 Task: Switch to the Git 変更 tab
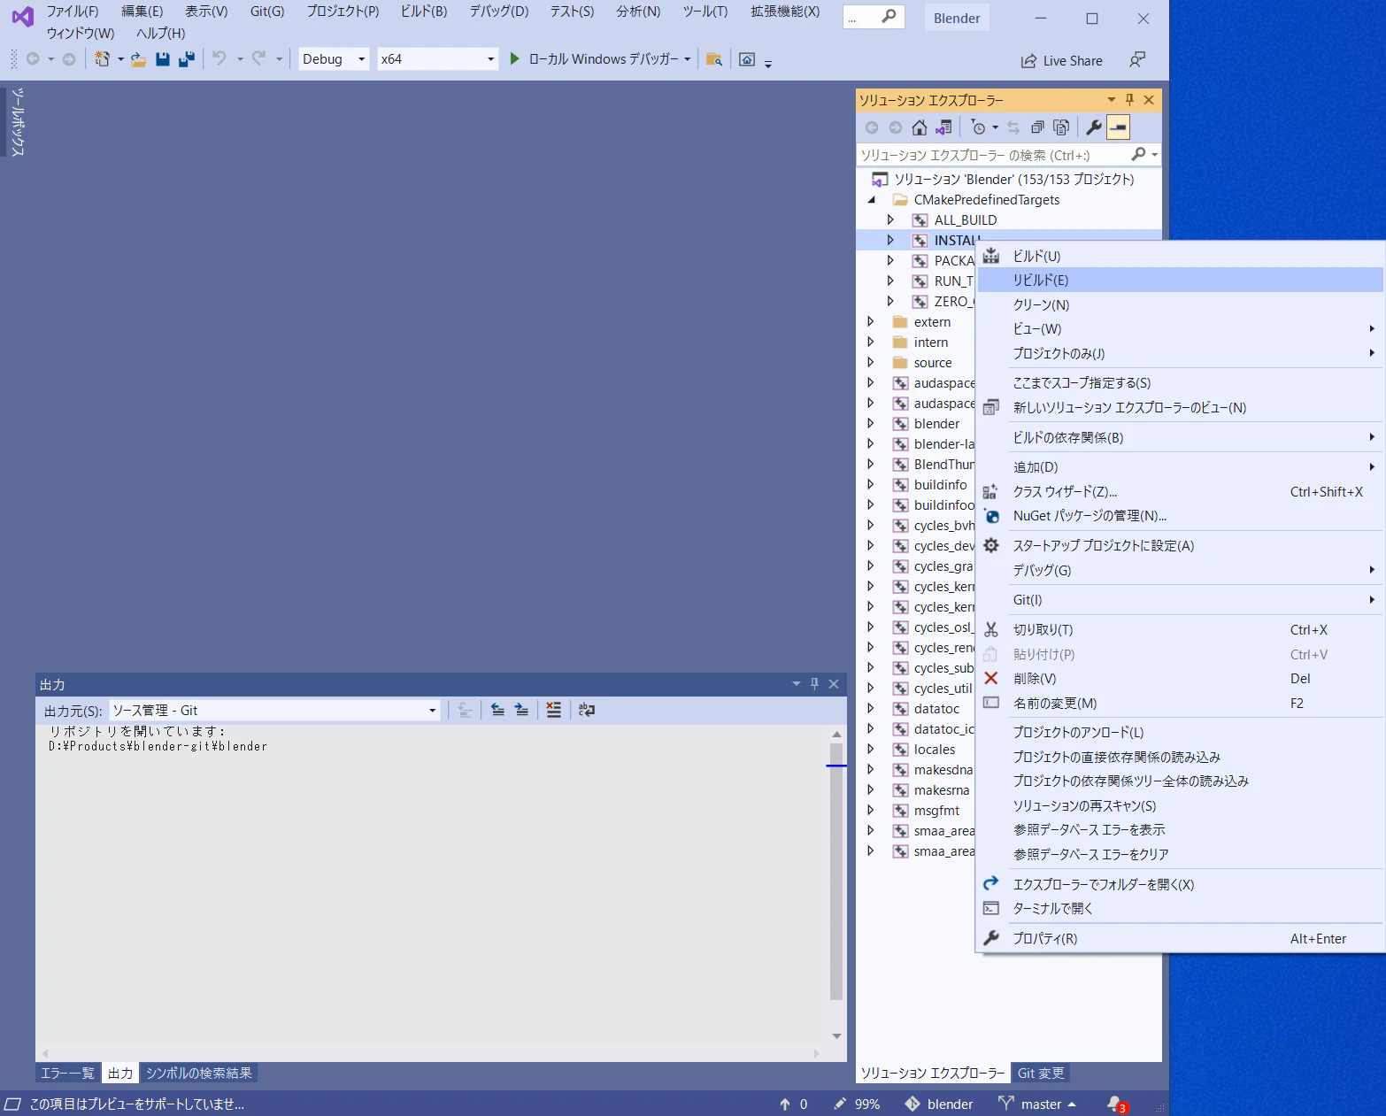(1041, 1074)
